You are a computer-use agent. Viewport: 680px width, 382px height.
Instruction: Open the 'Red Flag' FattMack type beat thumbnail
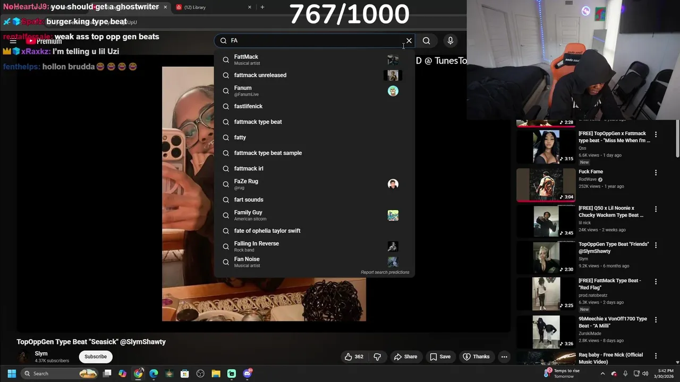click(x=546, y=293)
